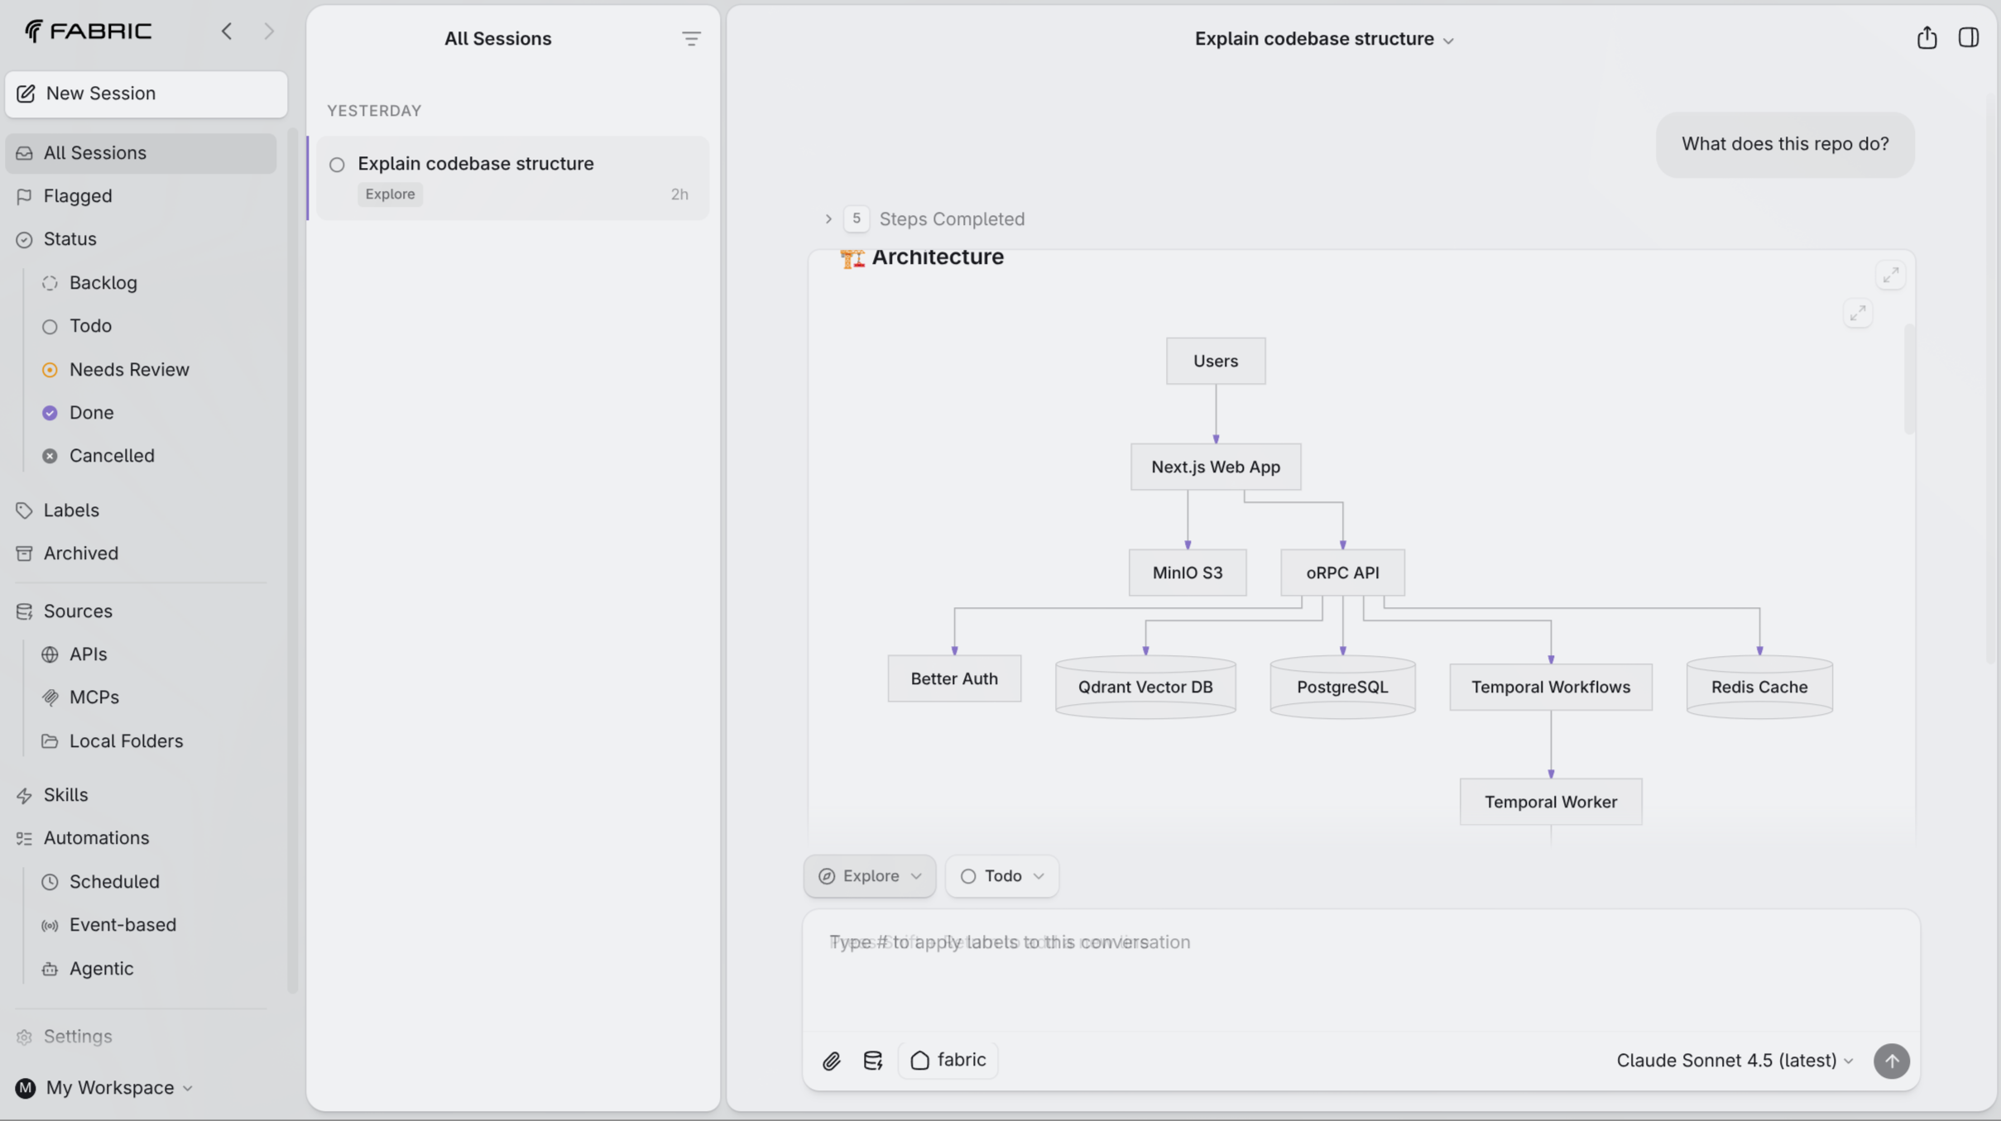The height and width of the screenshot is (1121, 2001).
Task: Open the Todo status dropdown
Action: click(x=1001, y=876)
